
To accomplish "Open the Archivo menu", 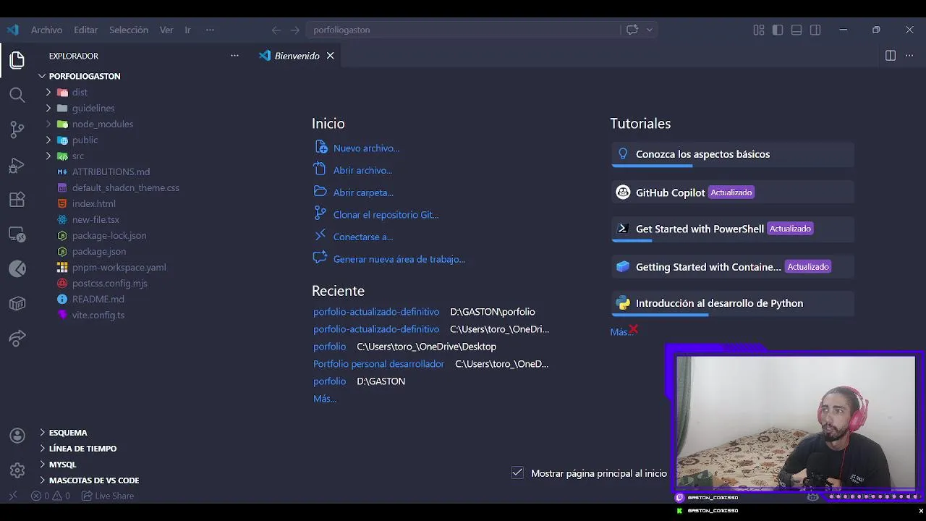I will tap(46, 30).
